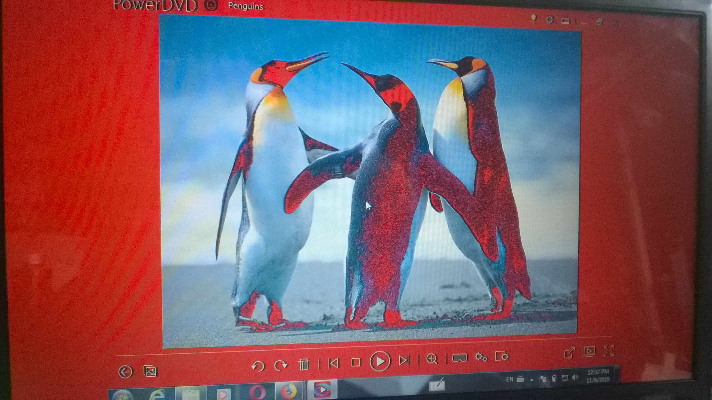Click the 'Penguins' title text
Image resolution: width=712 pixels, height=400 pixels.
(246, 7)
